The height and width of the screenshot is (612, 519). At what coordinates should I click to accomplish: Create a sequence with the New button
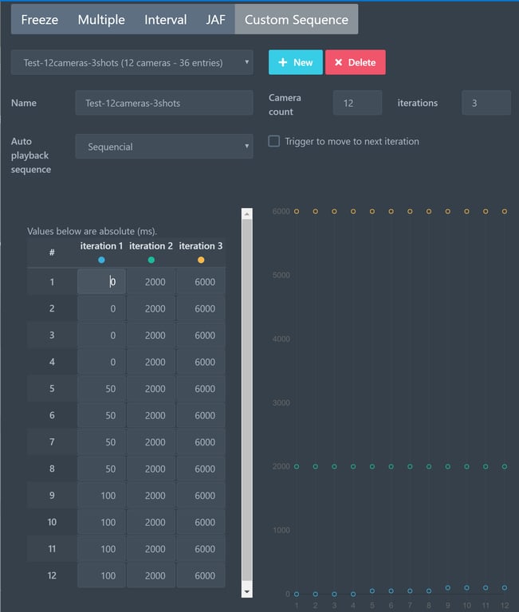coord(296,62)
